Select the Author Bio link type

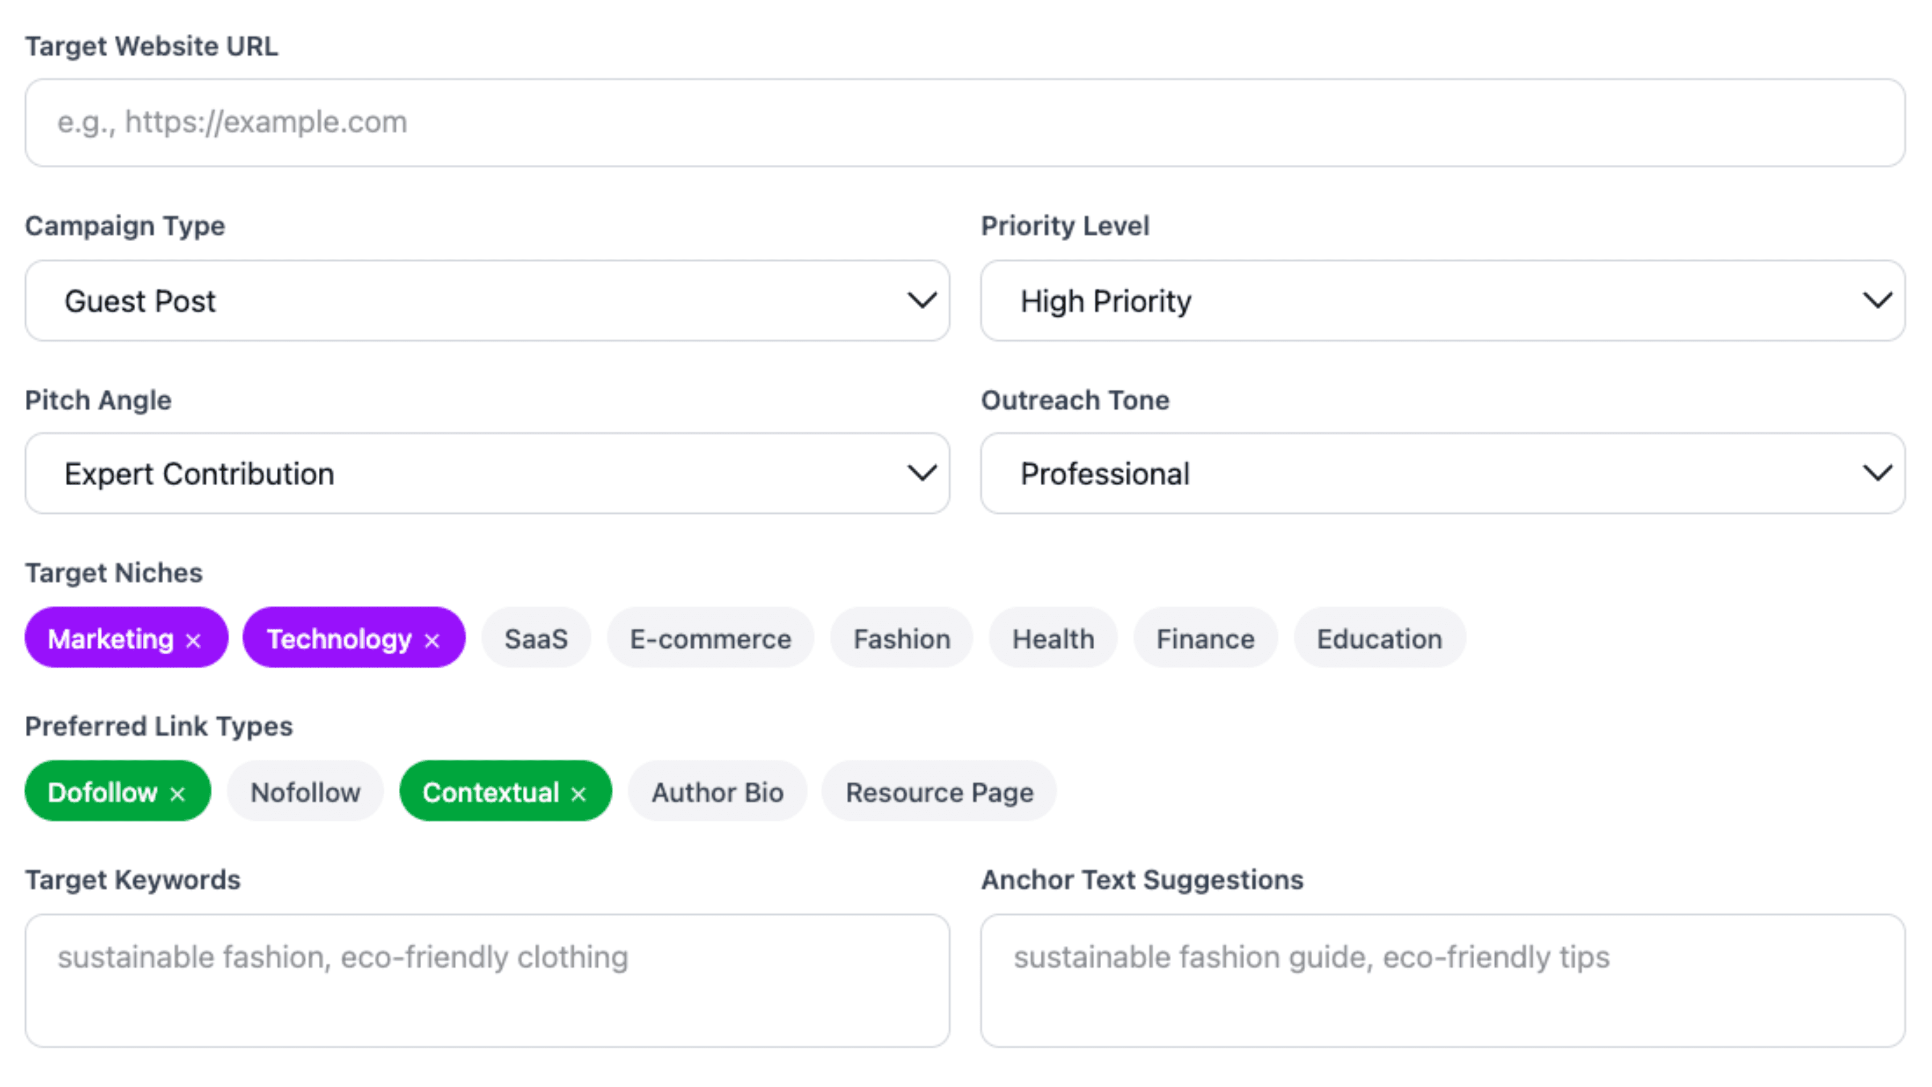(717, 792)
